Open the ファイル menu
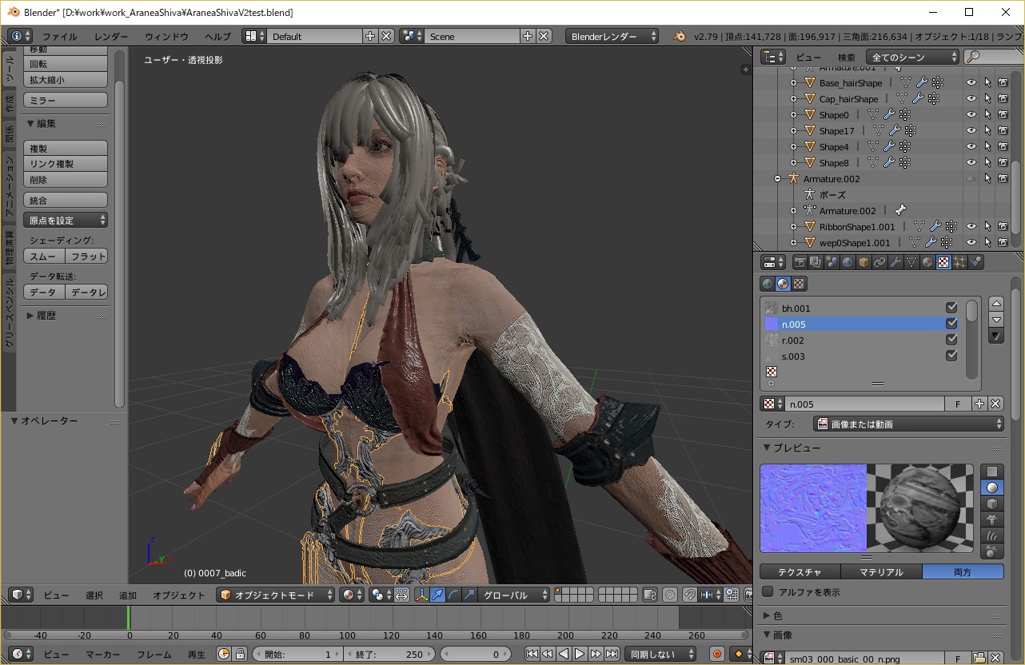 (x=60, y=36)
